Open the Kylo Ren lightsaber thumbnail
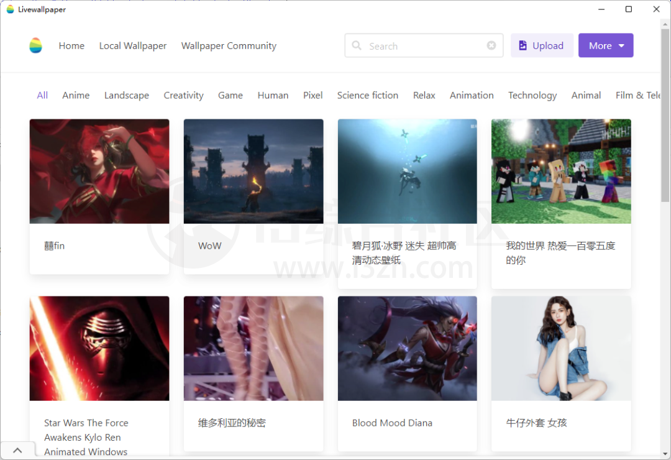Viewport: 671px width, 460px height. (99, 349)
